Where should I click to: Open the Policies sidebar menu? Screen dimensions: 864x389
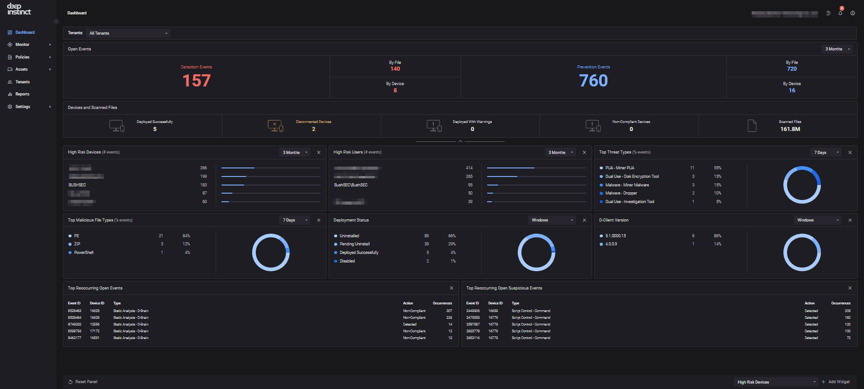tap(22, 57)
